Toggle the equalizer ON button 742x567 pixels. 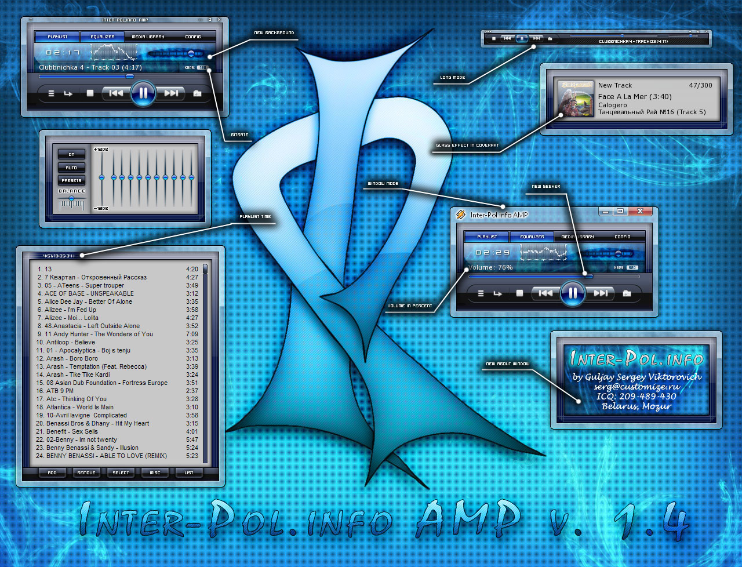click(71, 154)
